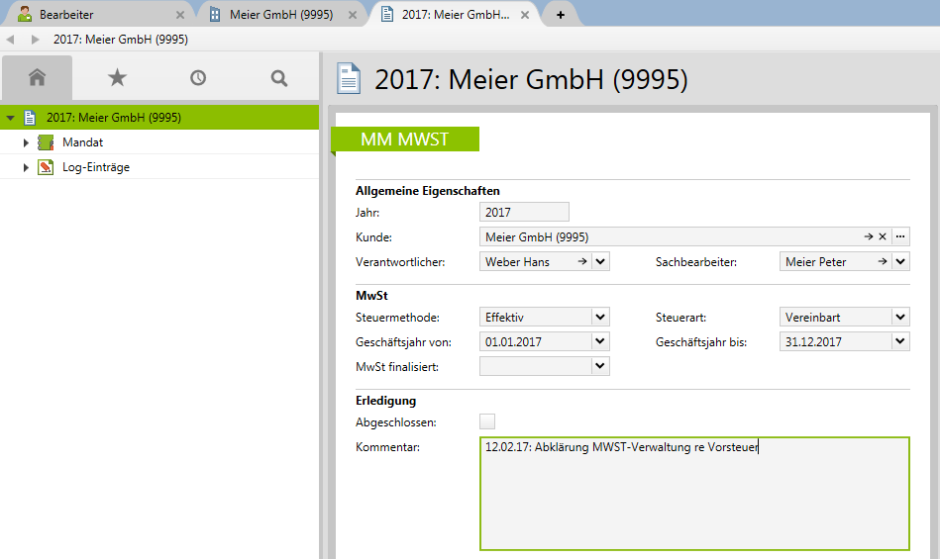The image size is (940, 559).
Task: Close the 2017: Meier GmbH tab
Action: (x=525, y=15)
